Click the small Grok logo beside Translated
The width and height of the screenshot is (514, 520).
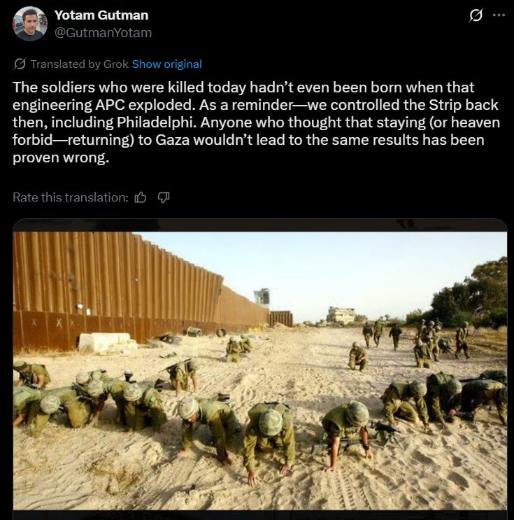point(20,64)
